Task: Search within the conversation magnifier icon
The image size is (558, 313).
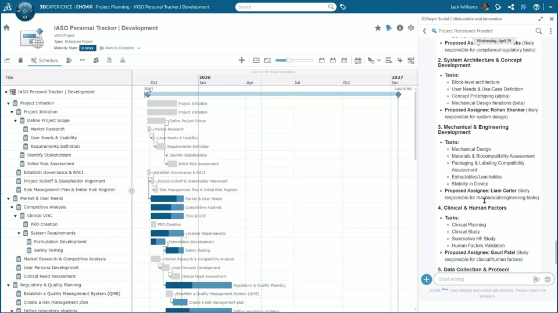Action: click(539, 31)
